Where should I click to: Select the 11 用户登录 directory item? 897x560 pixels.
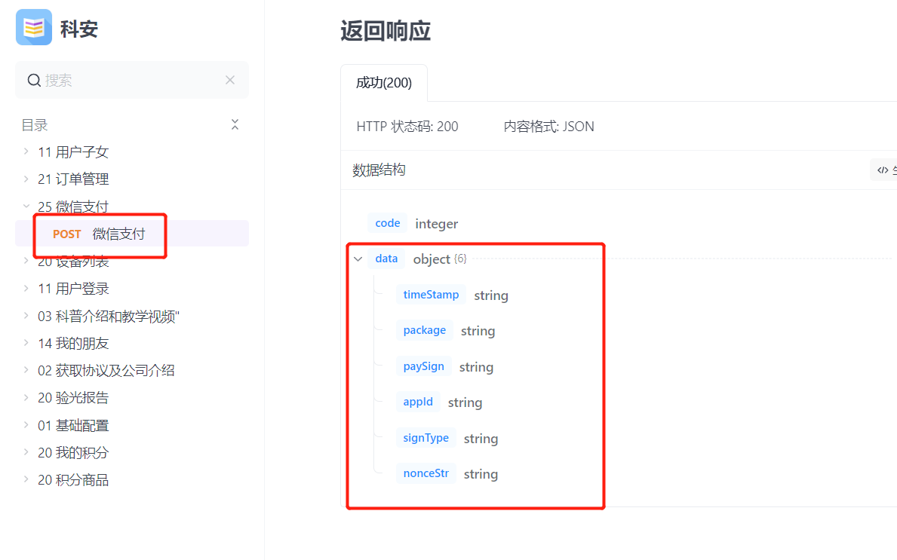click(x=73, y=289)
